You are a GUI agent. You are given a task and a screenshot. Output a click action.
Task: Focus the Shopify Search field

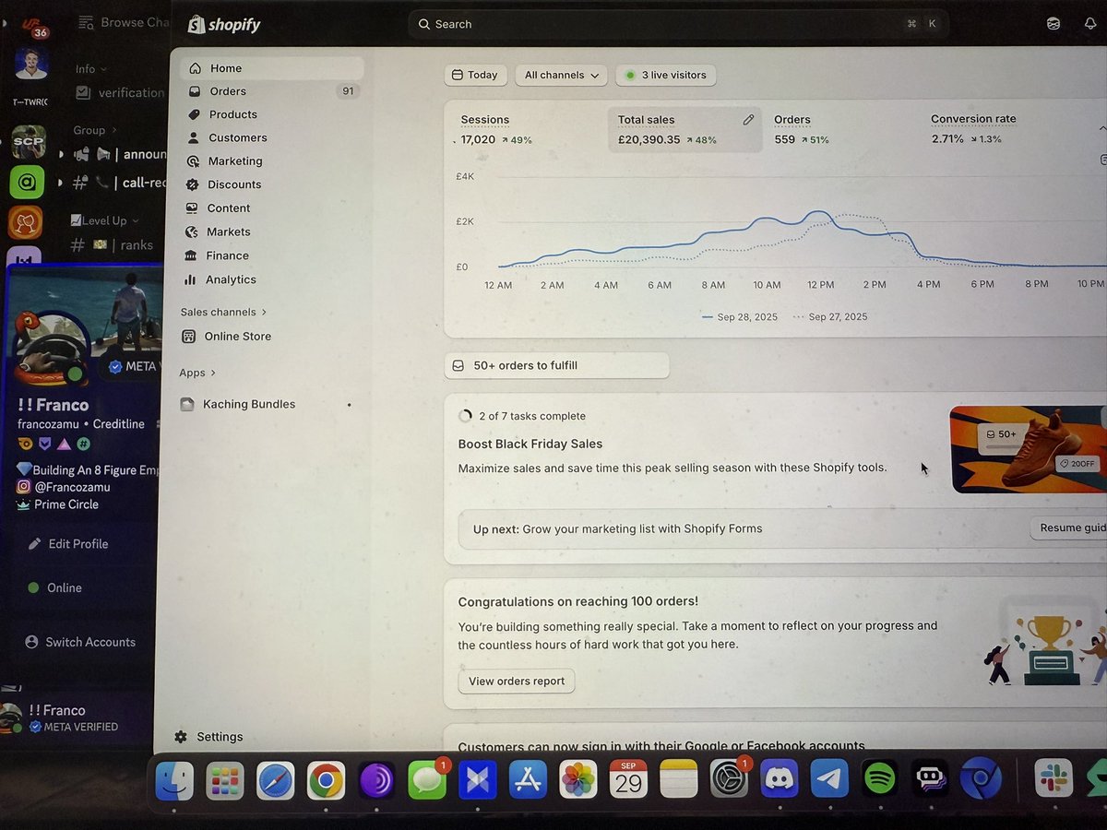[678, 24]
